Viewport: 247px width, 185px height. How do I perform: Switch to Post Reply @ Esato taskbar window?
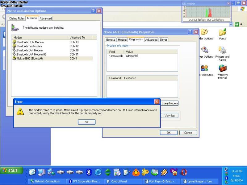161,181
